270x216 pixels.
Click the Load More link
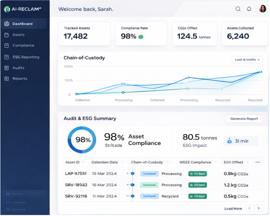point(233,208)
